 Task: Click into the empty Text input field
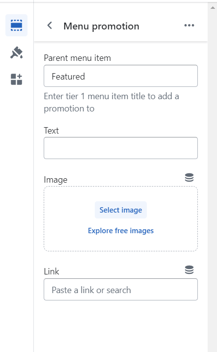pyautogui.click(x=121, y=148)
